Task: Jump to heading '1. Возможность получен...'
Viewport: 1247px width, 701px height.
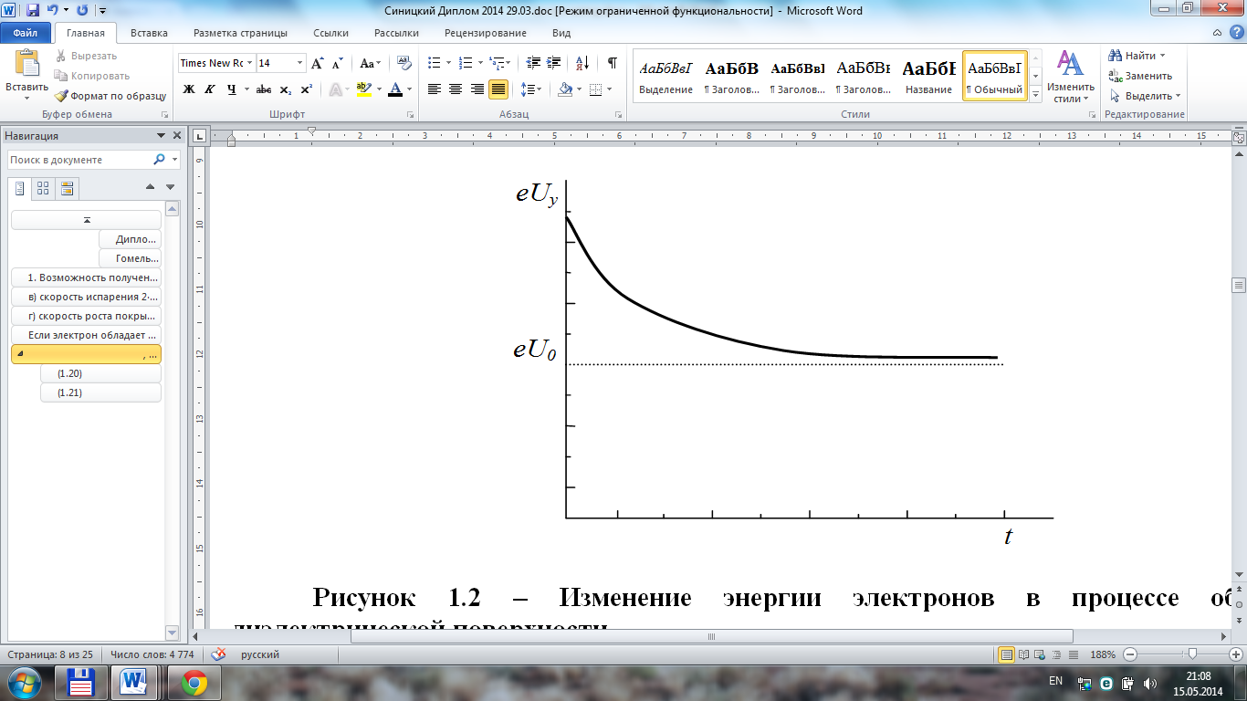Action: 86,277
